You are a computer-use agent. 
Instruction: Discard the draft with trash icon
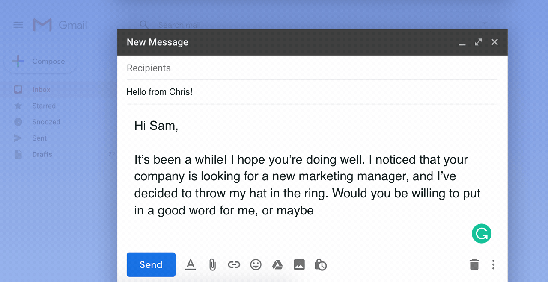click(474, 265)
